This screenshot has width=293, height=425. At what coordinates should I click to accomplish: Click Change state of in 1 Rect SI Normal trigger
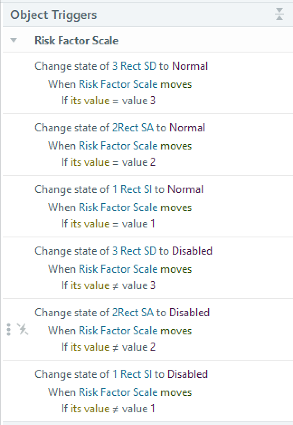coord(72,189)
